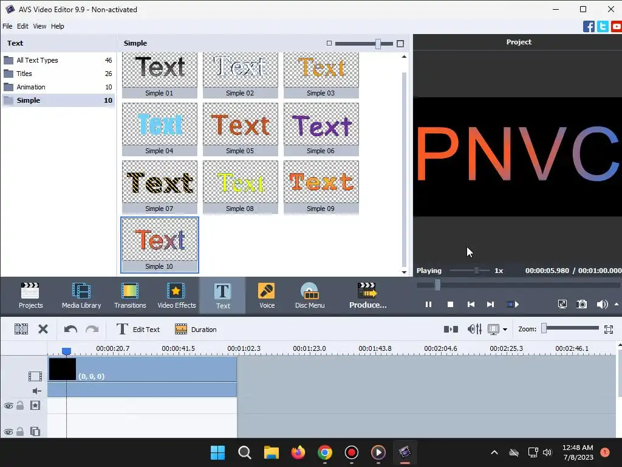Select the Titles folder

tap(58, 74)
